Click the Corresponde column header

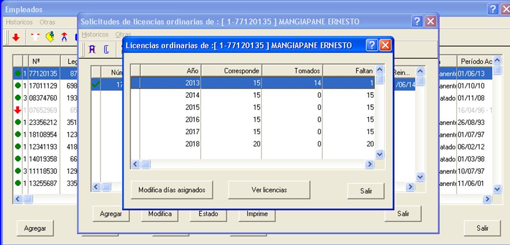coord(231,71)
